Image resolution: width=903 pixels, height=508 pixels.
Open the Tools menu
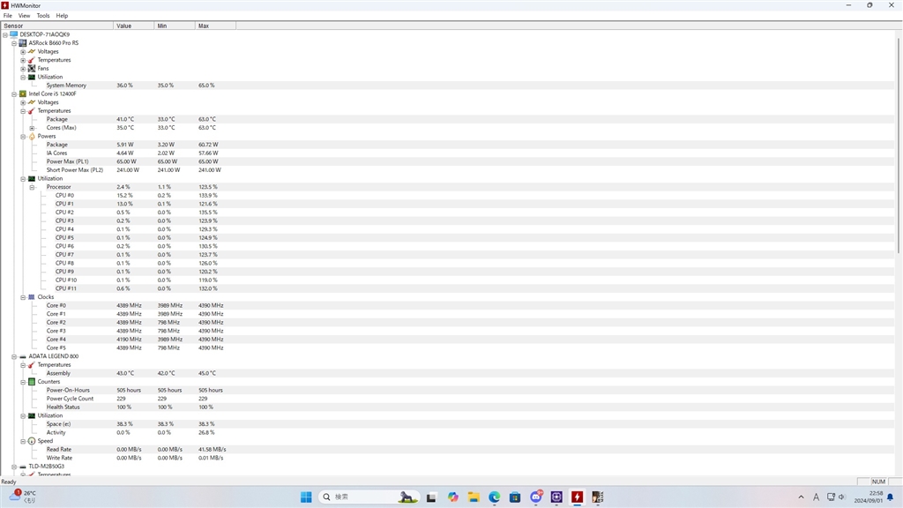[x=43, y=16]
